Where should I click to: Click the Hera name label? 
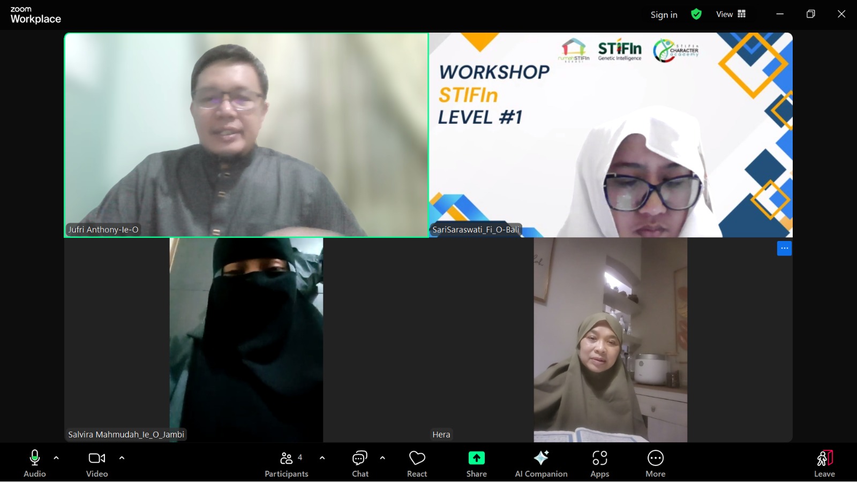pos(441,434)
